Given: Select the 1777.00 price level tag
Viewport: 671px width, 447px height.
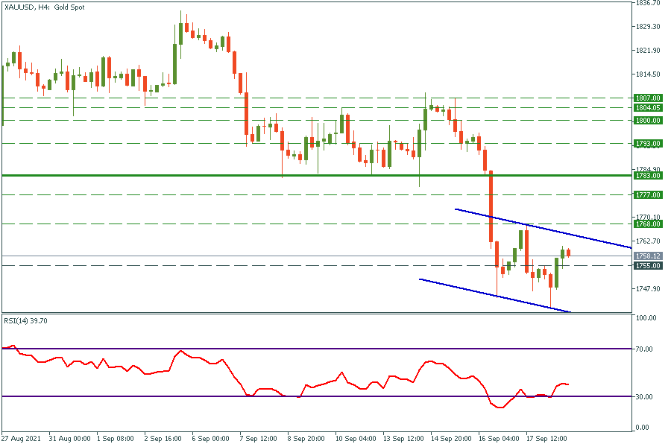Looking at the screenshot, I should click(647, 194).
